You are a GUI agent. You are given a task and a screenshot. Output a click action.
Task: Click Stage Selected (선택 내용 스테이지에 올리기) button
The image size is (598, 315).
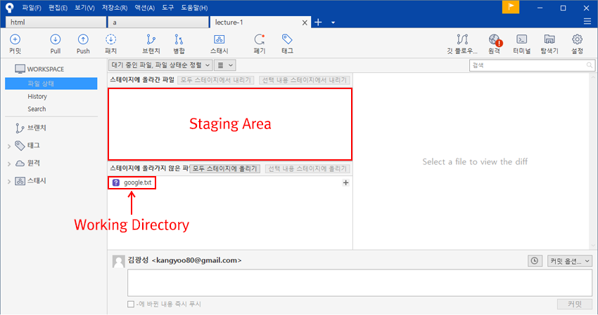pyautogui.click(x=307, y=168)
